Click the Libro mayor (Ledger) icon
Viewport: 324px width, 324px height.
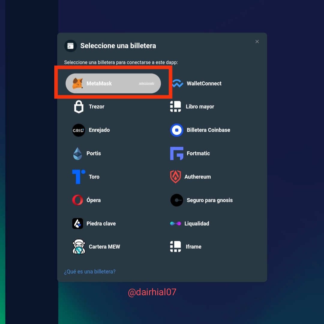[175, 106]
